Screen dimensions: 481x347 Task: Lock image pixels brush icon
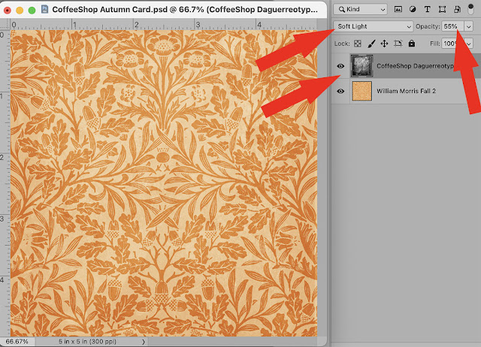[x=371, y=44]
